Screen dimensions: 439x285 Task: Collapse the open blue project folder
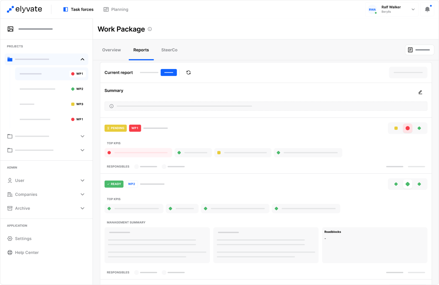[82, 59]
